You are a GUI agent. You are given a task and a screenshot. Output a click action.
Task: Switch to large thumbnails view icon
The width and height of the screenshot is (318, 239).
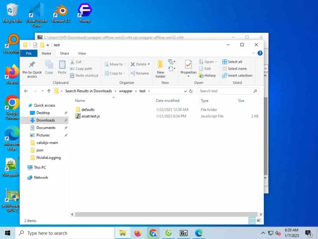[x=259, y=221]
